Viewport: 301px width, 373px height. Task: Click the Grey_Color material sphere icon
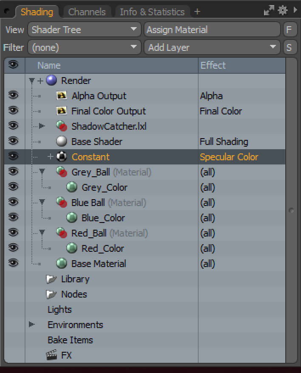tap(72, 187)
